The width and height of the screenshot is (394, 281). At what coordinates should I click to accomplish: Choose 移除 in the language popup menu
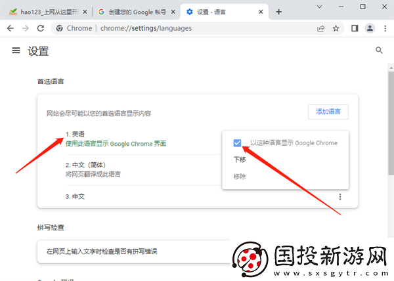point(240,177)
